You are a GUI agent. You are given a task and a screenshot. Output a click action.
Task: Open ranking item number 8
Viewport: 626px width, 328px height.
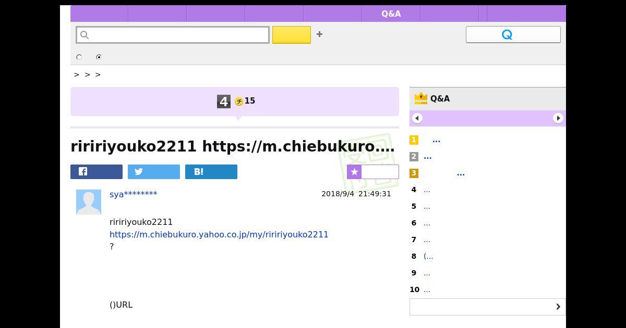click(x=428, y=256)
